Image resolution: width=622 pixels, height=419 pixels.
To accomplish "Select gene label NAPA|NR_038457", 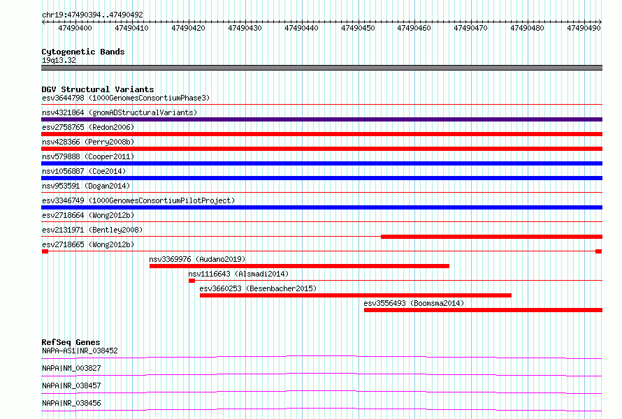I will click(x=71, y=385).
